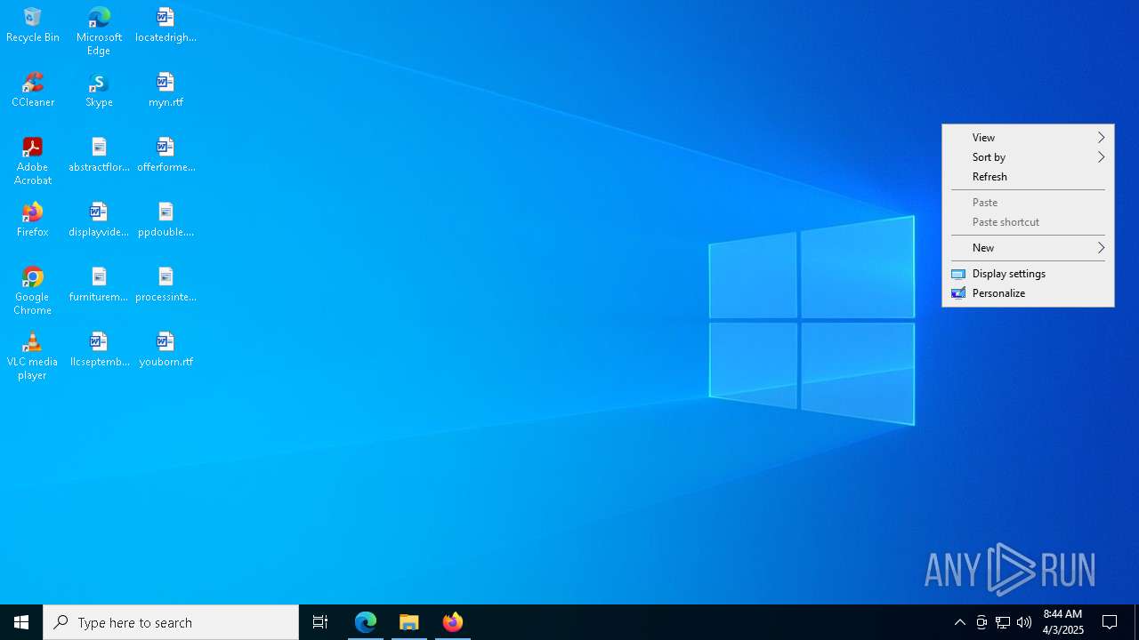
Task: Open File Explorer from the taskbar
Action: pos(409,622)
